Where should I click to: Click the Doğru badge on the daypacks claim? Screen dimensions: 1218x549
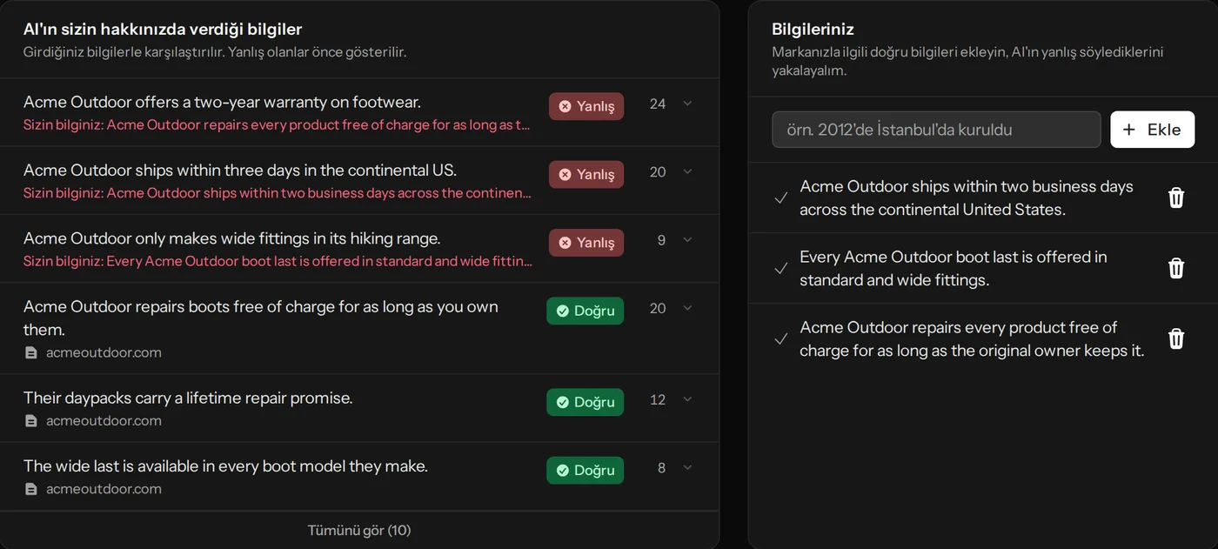click(585, 402)
